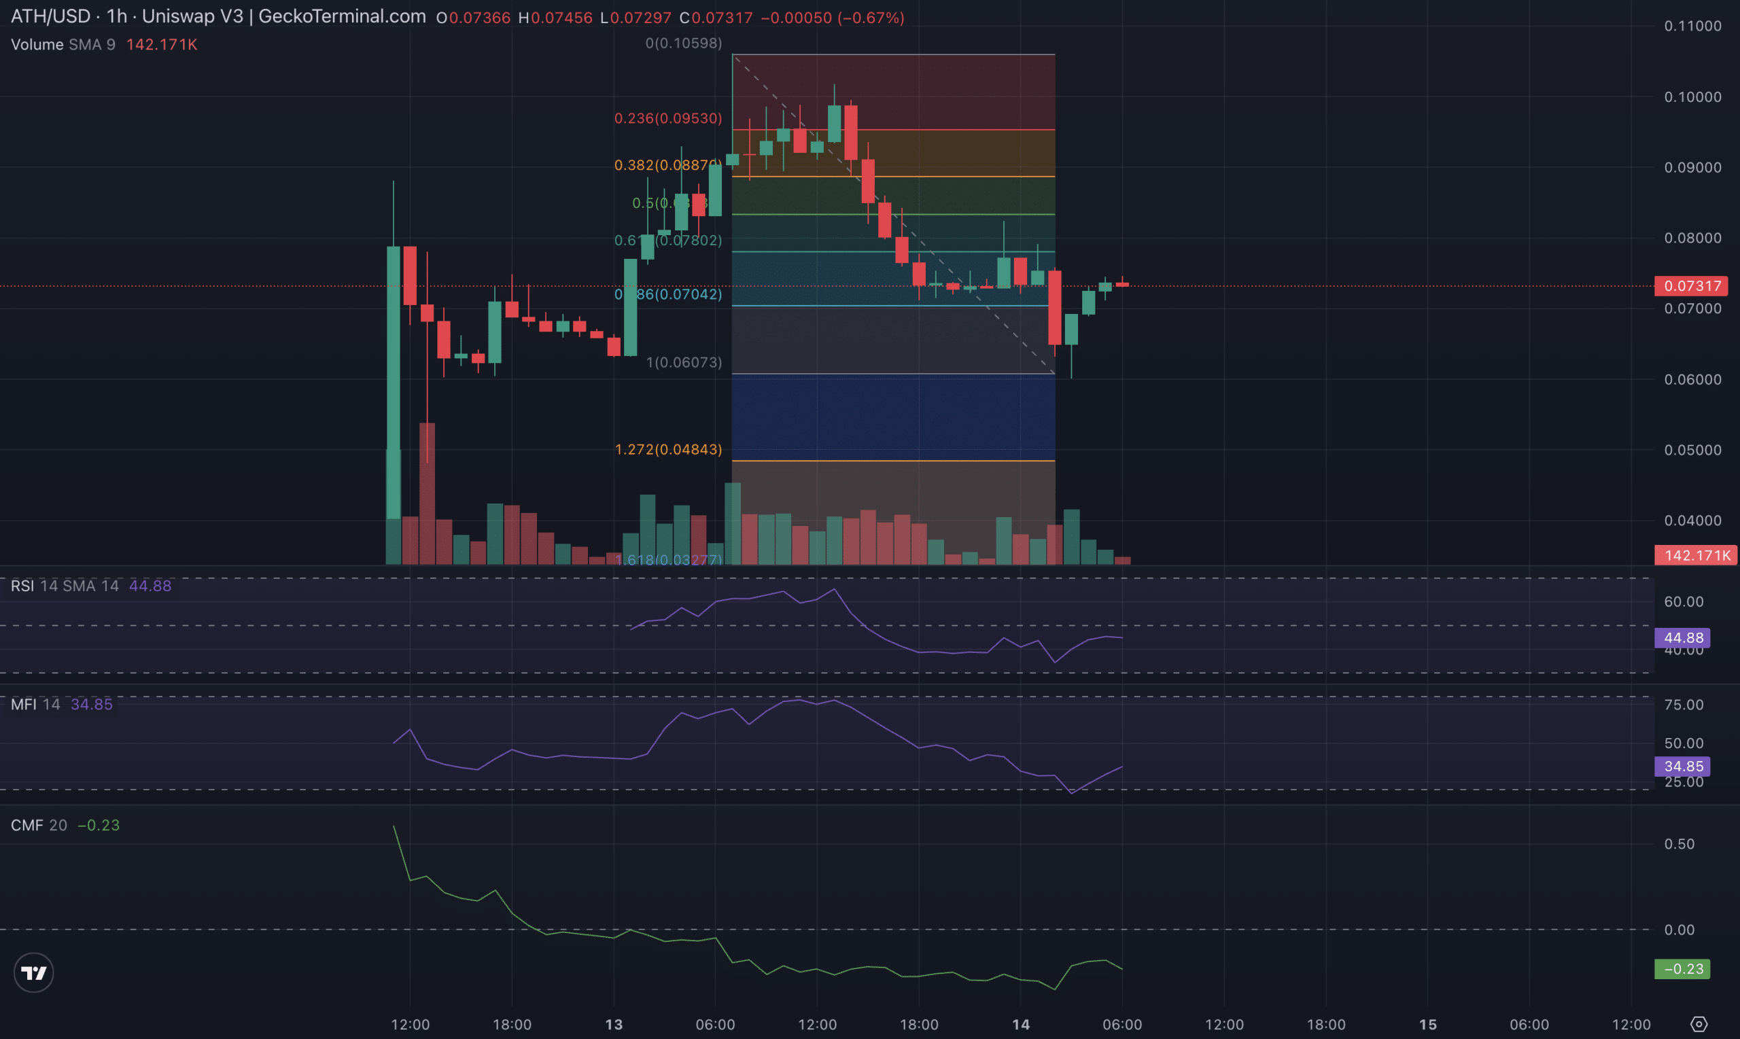1740x1039 pixels.
Task: Click the change value −0.00050 (−0.67%)
Action: coord(833,18)
